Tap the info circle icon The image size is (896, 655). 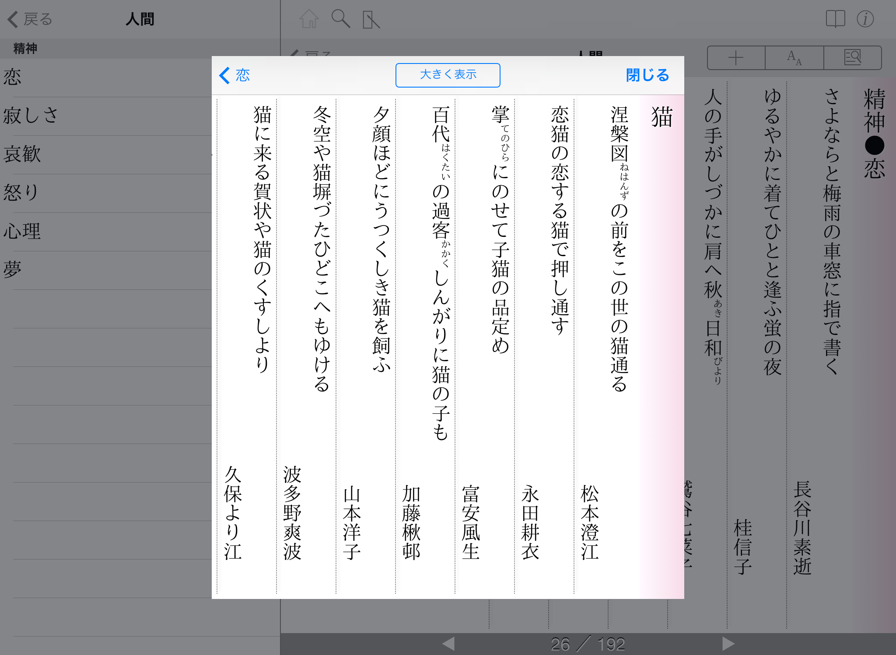pyautogui.click(x=865, y=19)
